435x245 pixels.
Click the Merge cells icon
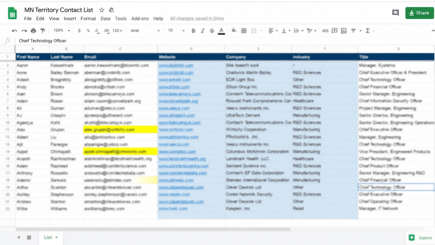pos(254,31)
